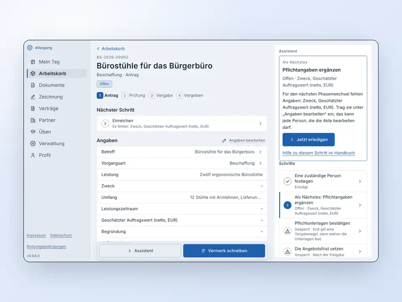Click lines icon on Vermerk schreiben button
Image resolution: width=402 pixels, height=302 pixels.
tap(204, 251)
